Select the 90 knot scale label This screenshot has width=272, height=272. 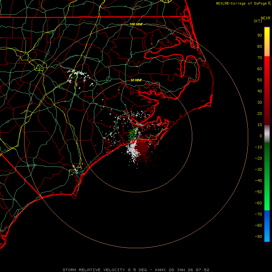tap(260, 35)
